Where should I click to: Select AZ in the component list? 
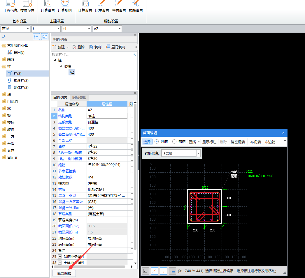(72, 72)
